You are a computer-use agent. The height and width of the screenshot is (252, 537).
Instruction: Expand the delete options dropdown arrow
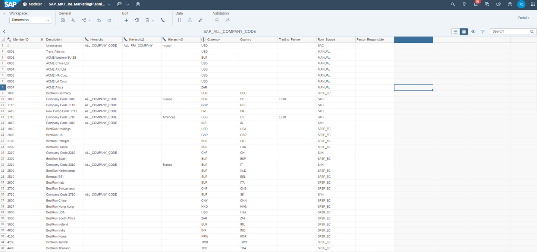(x=153, y=20)
